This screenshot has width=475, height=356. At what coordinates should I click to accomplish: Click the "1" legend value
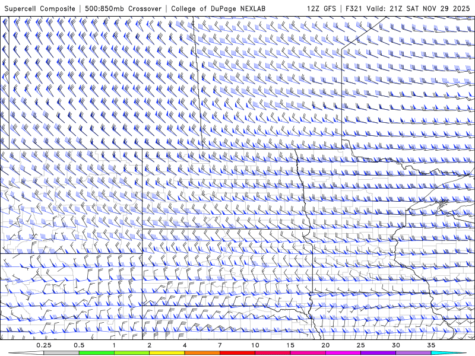114,345
